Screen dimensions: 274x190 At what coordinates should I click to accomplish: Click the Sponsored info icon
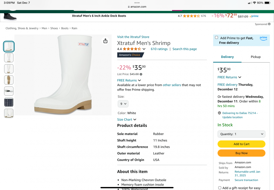269,24
